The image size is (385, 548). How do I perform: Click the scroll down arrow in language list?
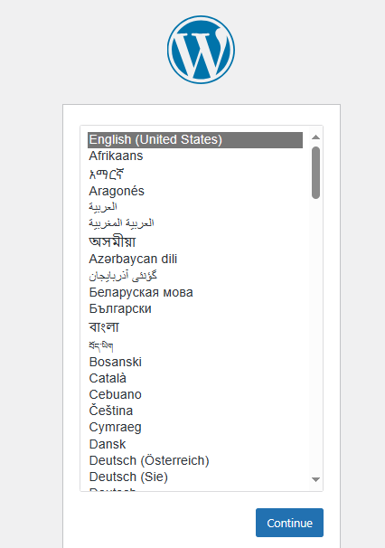click(315, 479)
